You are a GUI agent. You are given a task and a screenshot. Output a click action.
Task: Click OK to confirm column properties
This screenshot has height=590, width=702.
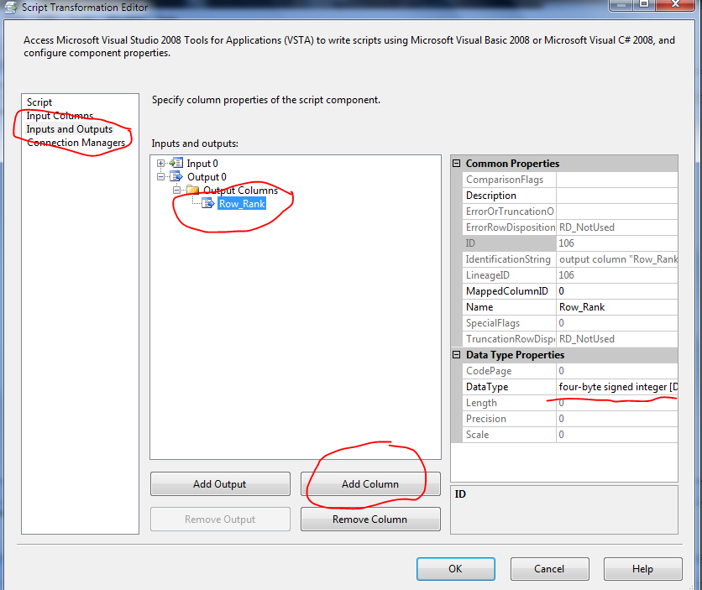click(455, 568)
